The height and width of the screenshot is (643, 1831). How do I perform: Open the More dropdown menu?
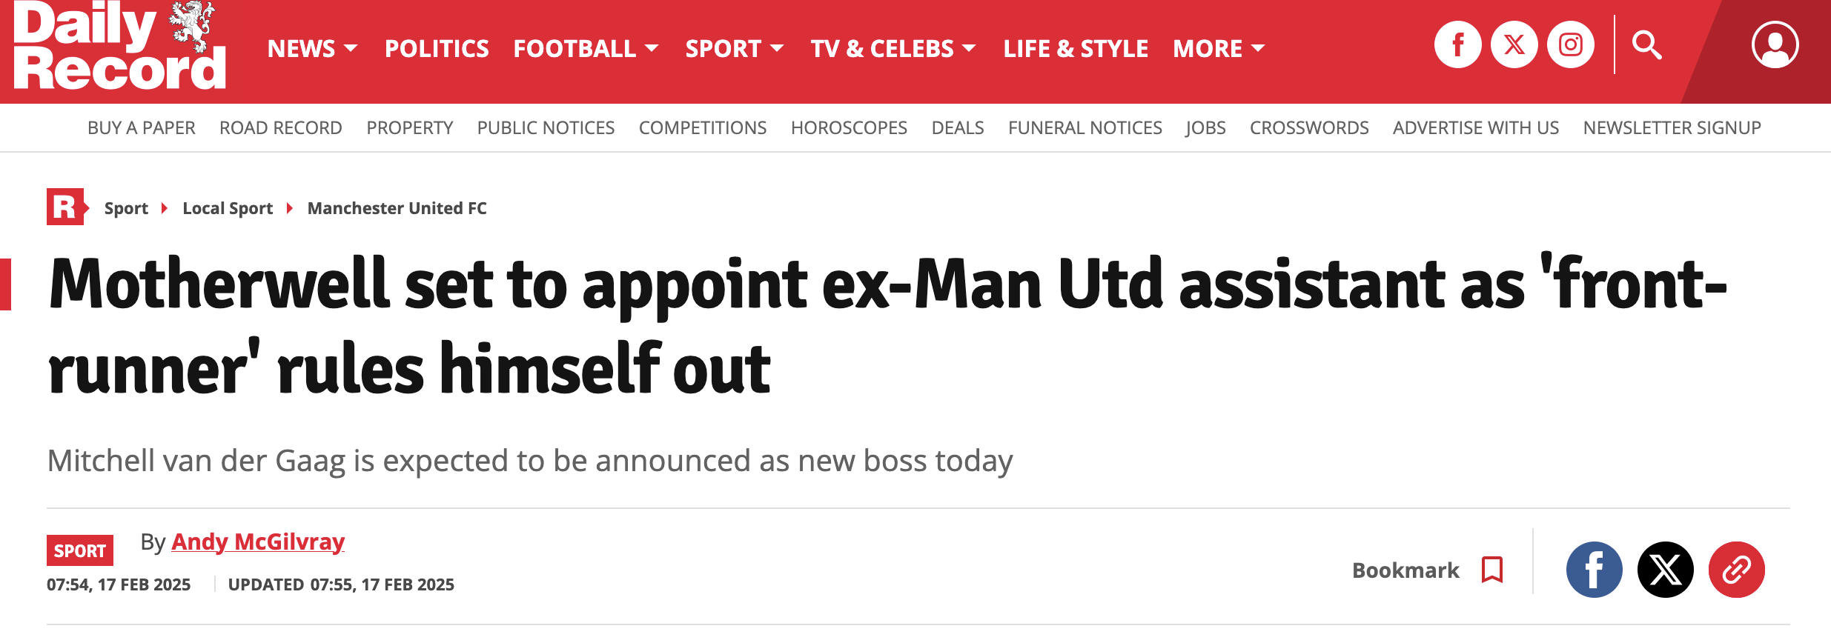pyautogui.click(x=1218, y=49)
